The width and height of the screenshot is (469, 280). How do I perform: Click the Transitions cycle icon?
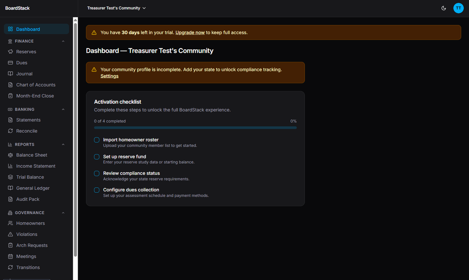point(10,267)
